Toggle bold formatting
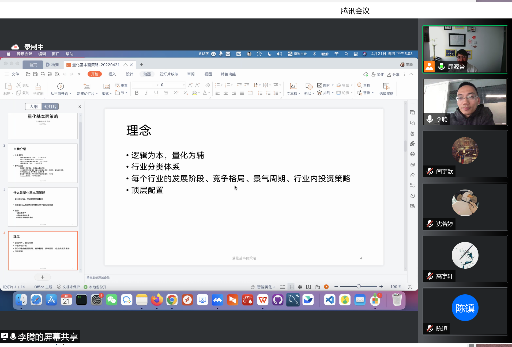The image size is (512, 347). click(x=137, y=93)
